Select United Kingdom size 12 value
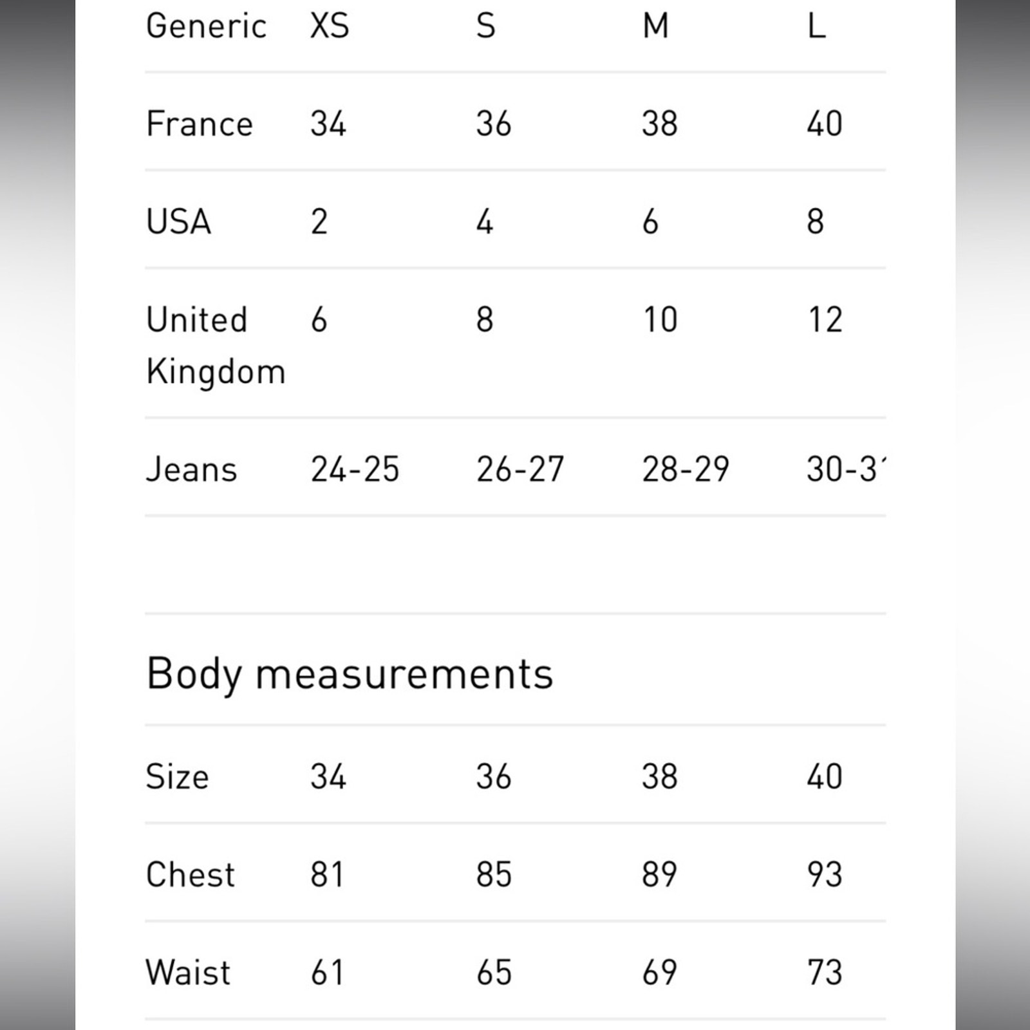This screenshot has width=1030, height=1030. pyautogui.click(x=825, y=319)
